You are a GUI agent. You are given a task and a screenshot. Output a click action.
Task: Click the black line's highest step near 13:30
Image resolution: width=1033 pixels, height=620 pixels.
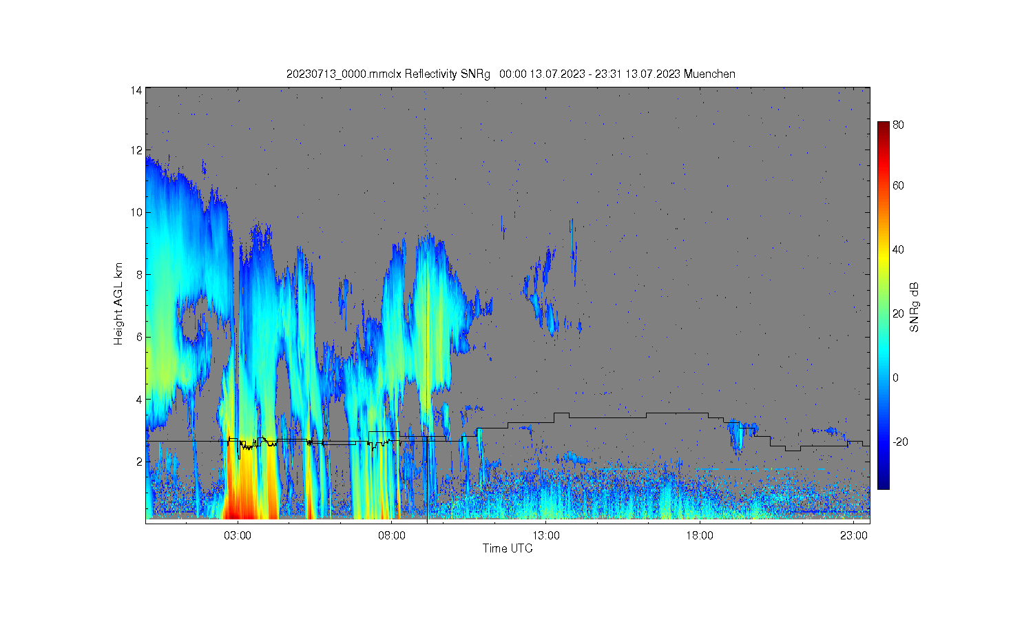pos(561,413)
